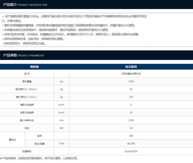Click the km/h unit in 满载行驶速度 row
Image resolution: width=193 pixels, height=163 pixels.
click(61, 105)
